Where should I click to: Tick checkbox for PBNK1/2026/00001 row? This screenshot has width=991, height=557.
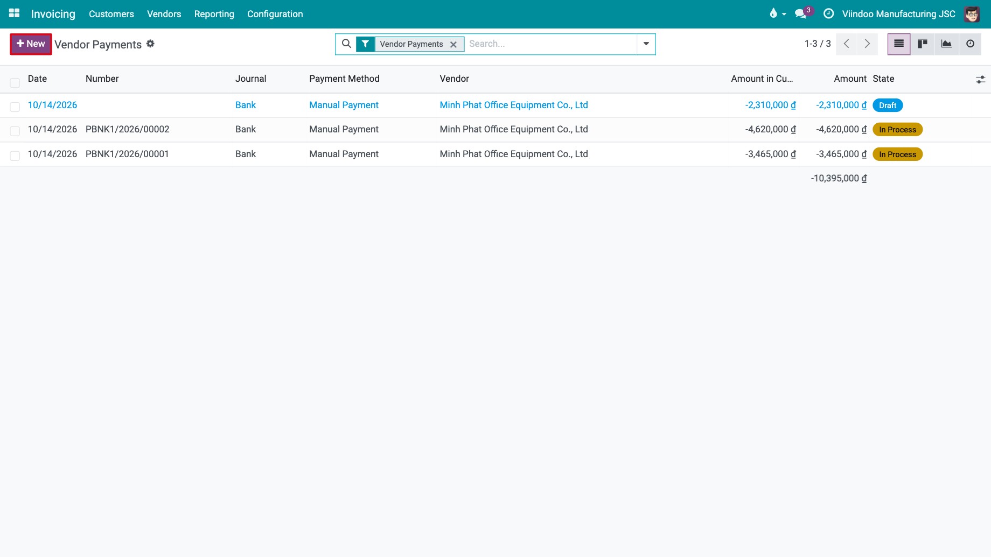pos(15,156)
